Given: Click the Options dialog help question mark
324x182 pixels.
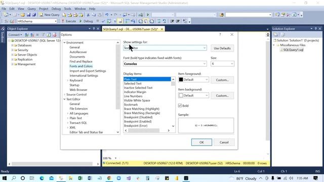Looking at the screenshot, I should click(x=220, y=34).
